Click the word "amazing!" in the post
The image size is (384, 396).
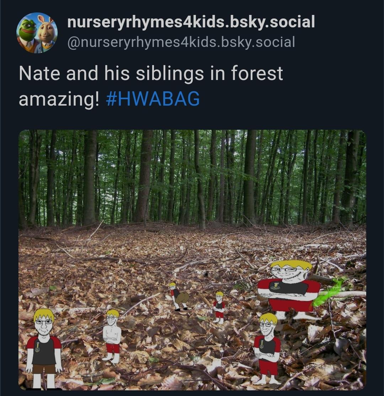[x=59, y=99]
